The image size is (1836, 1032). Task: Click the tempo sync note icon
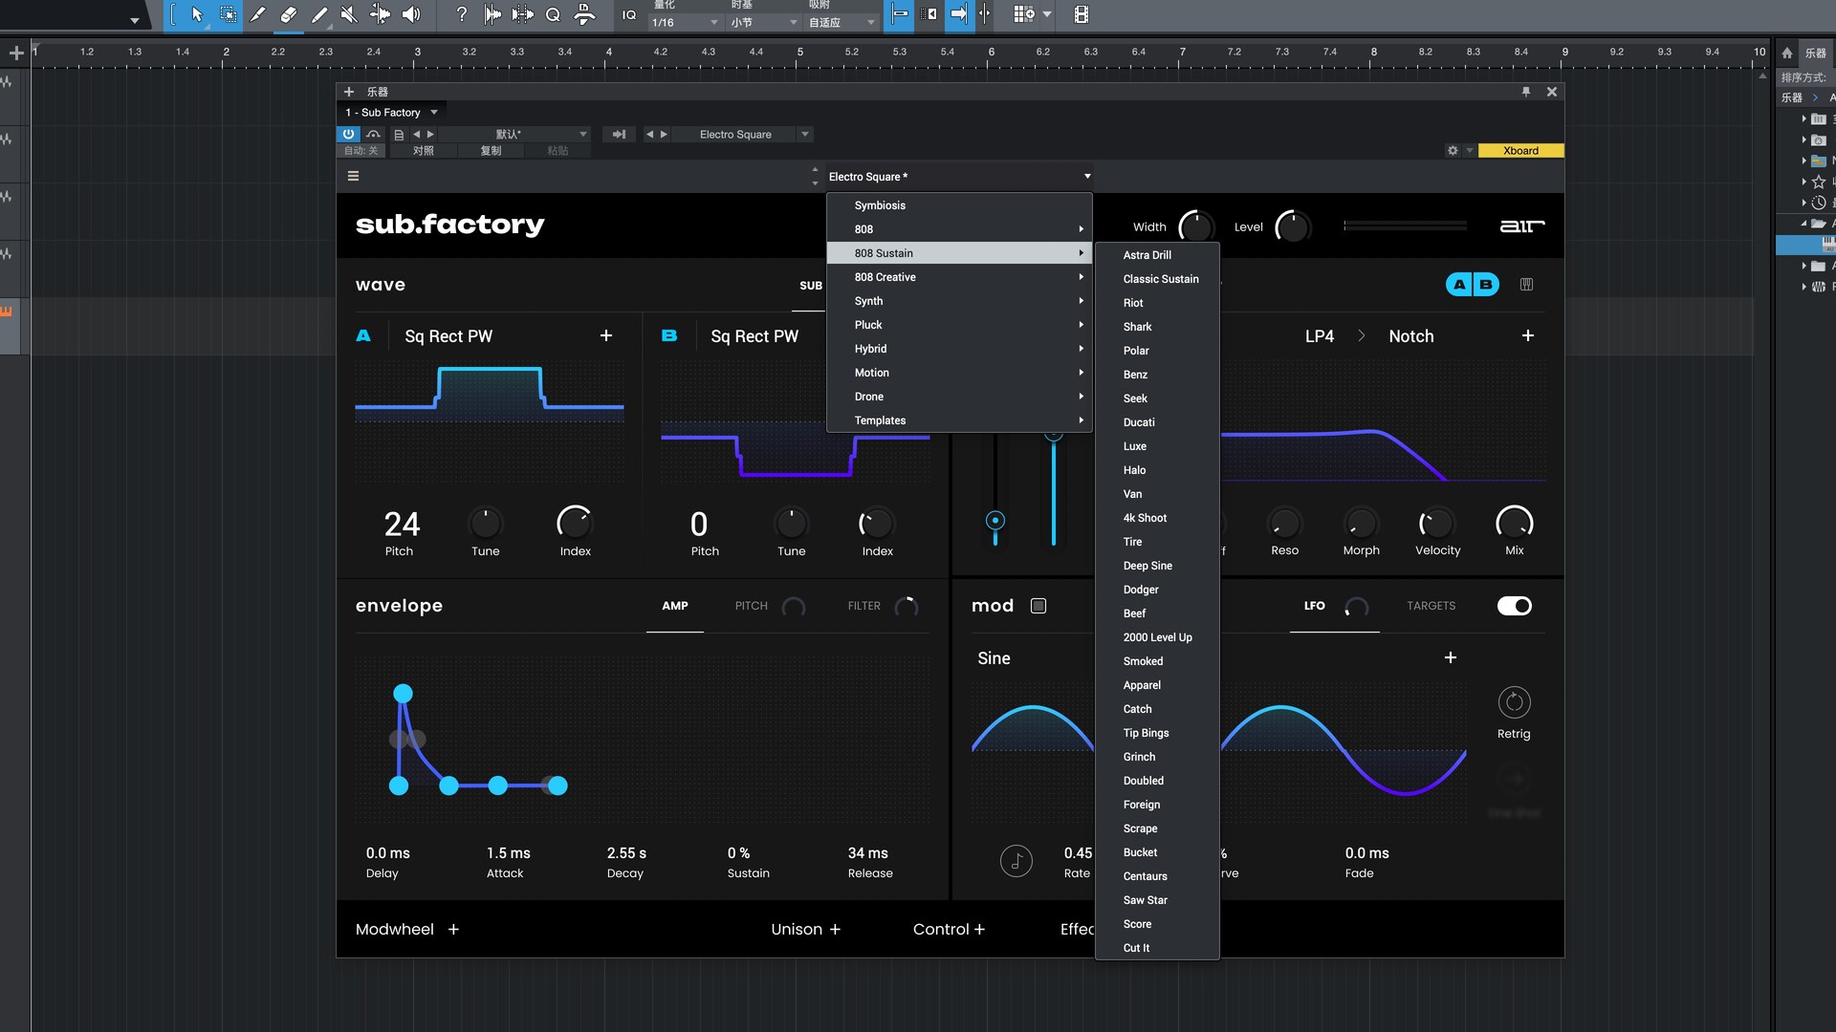[1016, 861]
